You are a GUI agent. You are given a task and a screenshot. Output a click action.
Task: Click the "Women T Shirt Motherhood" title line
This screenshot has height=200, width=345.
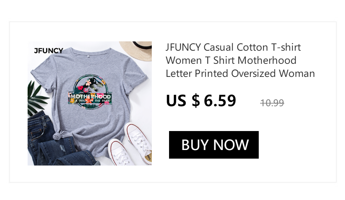click(x=231, y=60)
